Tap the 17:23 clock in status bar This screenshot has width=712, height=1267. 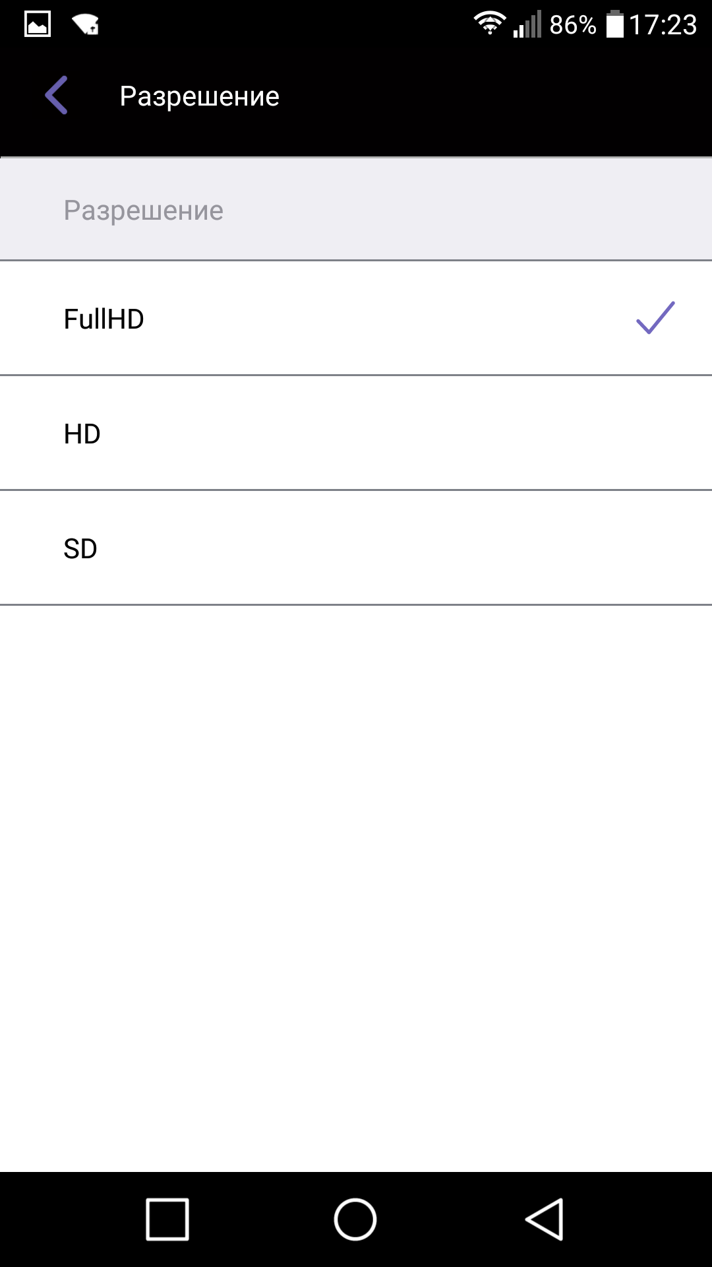pos(663,25)
